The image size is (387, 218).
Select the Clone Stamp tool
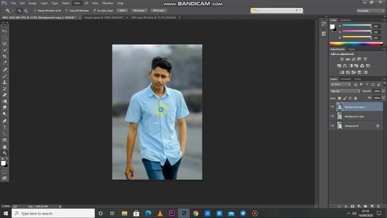click(4, 82)
